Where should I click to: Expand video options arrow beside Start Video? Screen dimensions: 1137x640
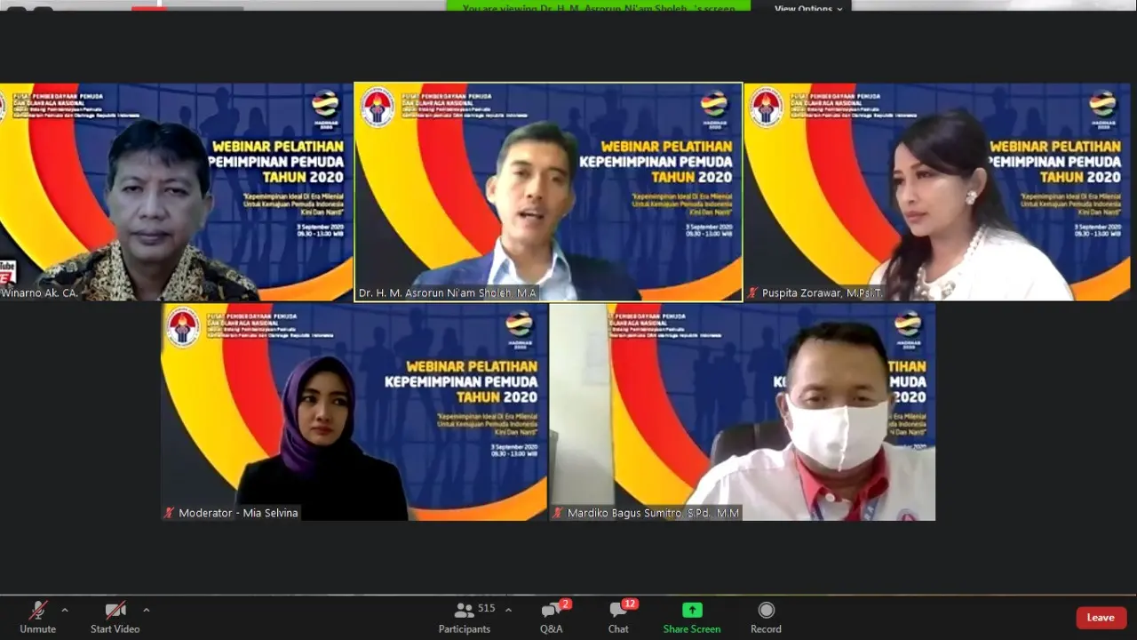coord(147,610)
